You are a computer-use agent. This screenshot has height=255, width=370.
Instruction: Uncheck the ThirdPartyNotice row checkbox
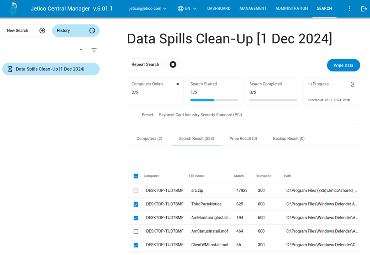[x=136, y=205]
